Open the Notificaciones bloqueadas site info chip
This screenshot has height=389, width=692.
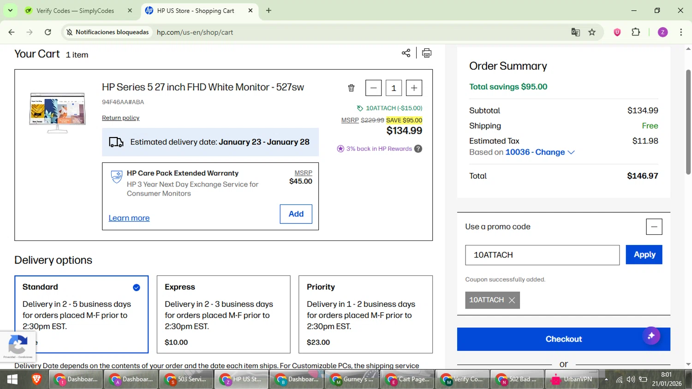coord(107,32)
